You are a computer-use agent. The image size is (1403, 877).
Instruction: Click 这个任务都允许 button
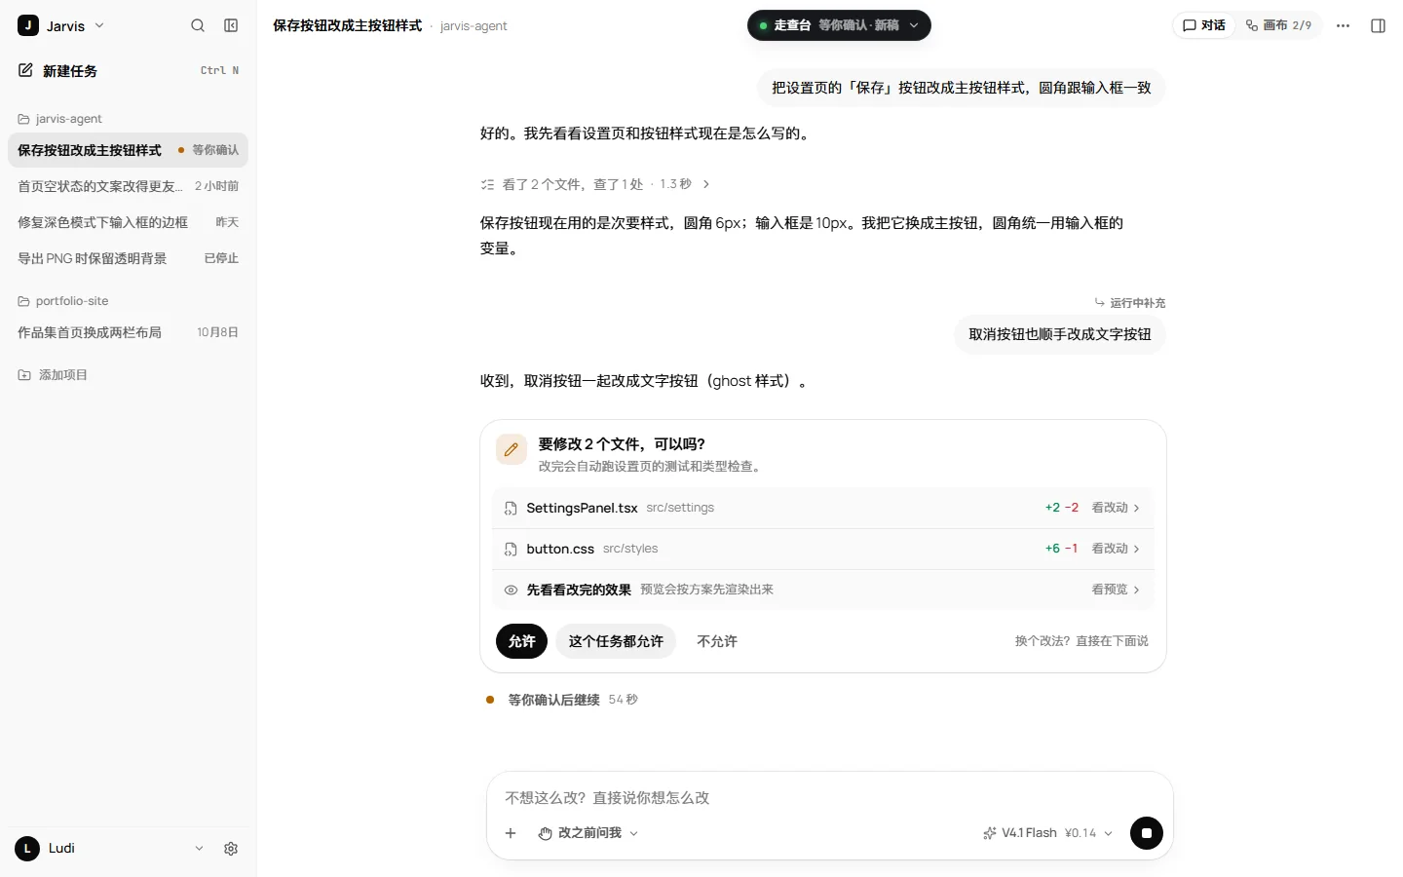coord(616,641)
